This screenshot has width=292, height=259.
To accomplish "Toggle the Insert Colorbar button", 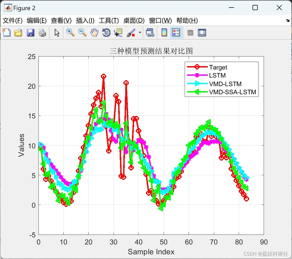I will [164, 33].
